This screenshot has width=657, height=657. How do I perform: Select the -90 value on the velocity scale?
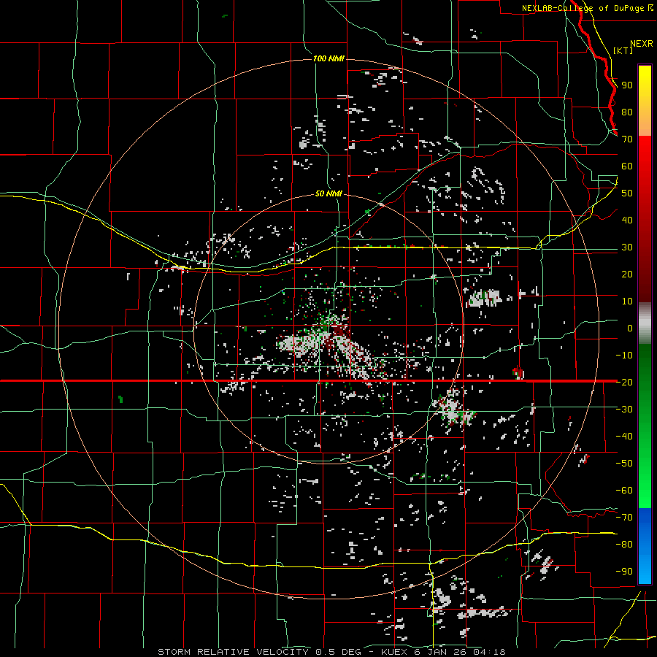click(624, 572)
